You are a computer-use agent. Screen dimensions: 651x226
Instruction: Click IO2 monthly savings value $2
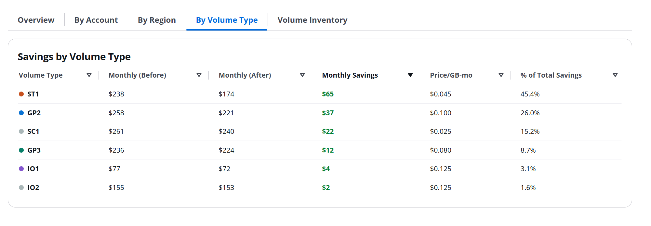pos(326,188)
